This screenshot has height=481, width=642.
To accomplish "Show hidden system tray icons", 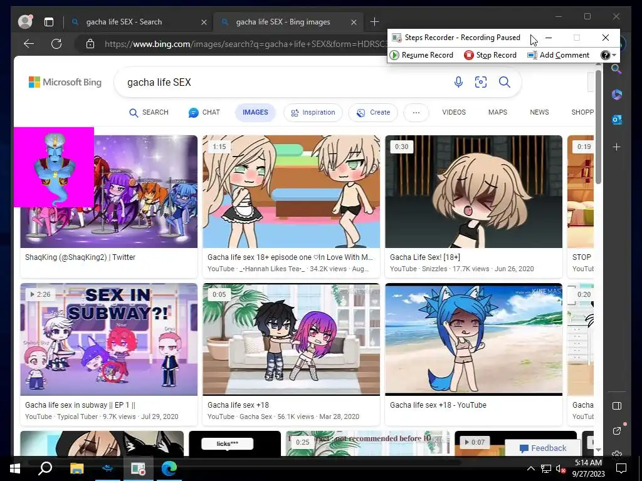I will [x=530, y=468].
